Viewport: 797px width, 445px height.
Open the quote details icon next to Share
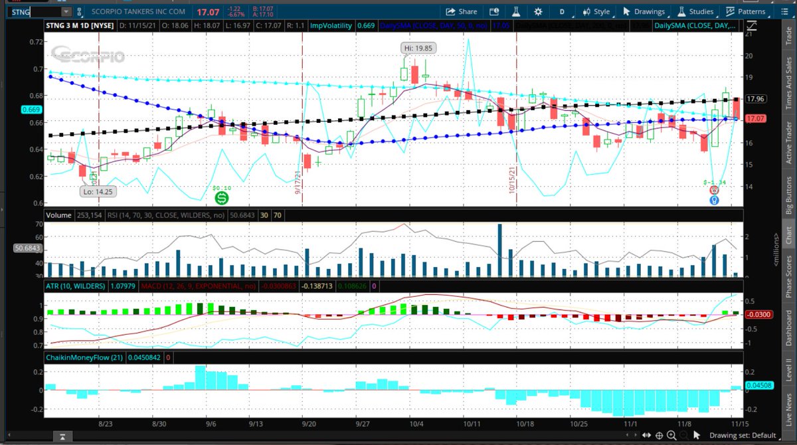pos(493,11)
